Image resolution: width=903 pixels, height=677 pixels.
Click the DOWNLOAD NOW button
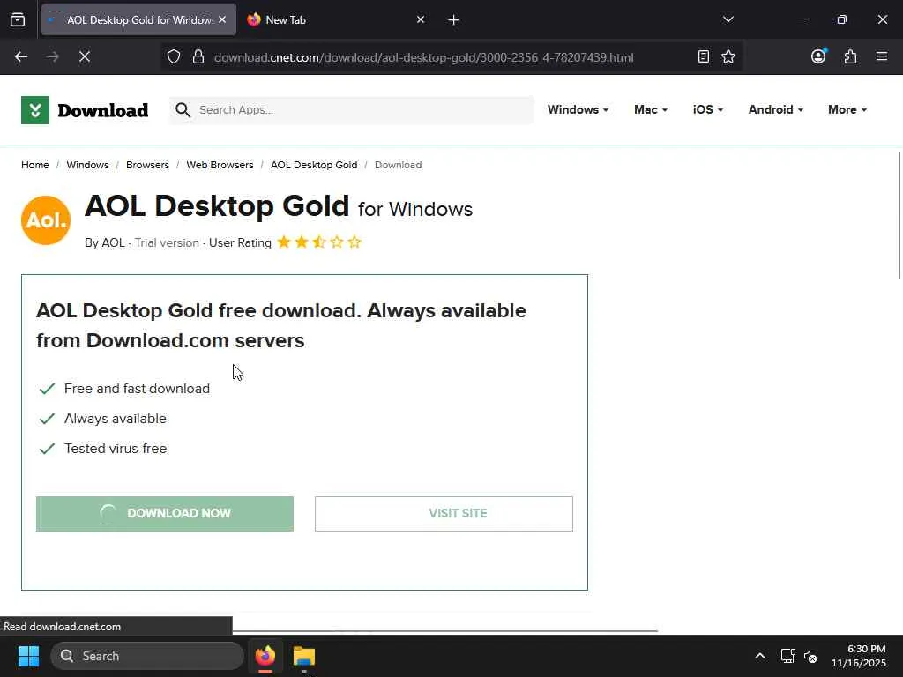tap(165, 514)
